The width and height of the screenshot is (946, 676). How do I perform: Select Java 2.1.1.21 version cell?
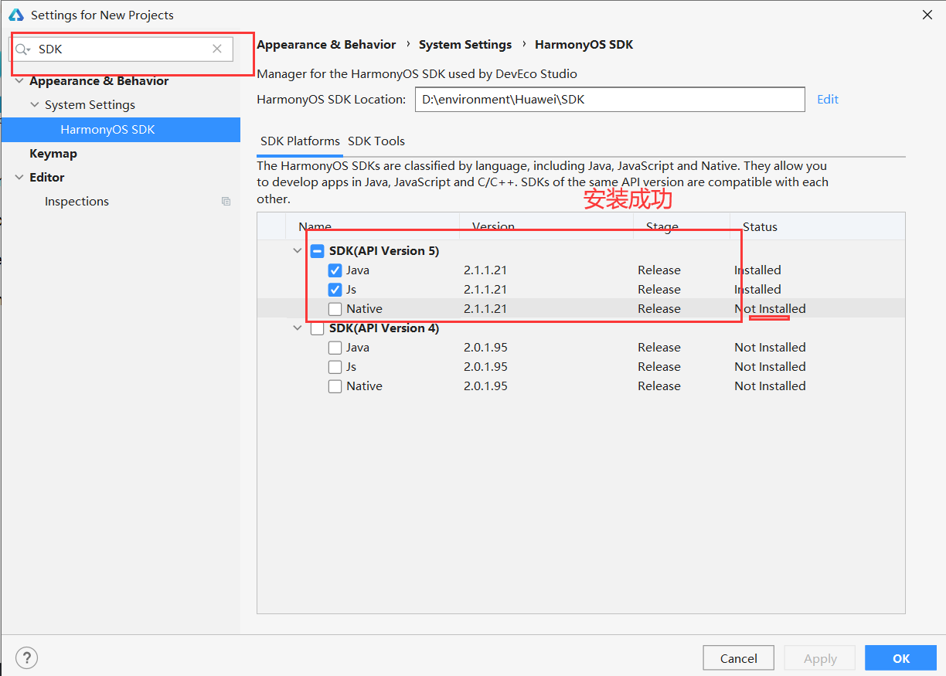(x=485, y=270)
